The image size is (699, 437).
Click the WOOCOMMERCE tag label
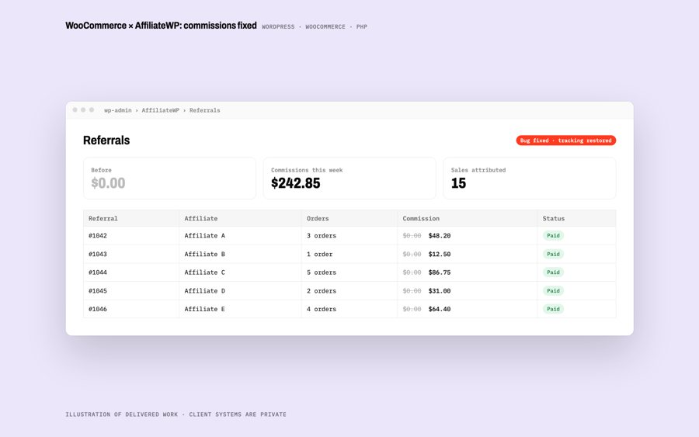325,26
